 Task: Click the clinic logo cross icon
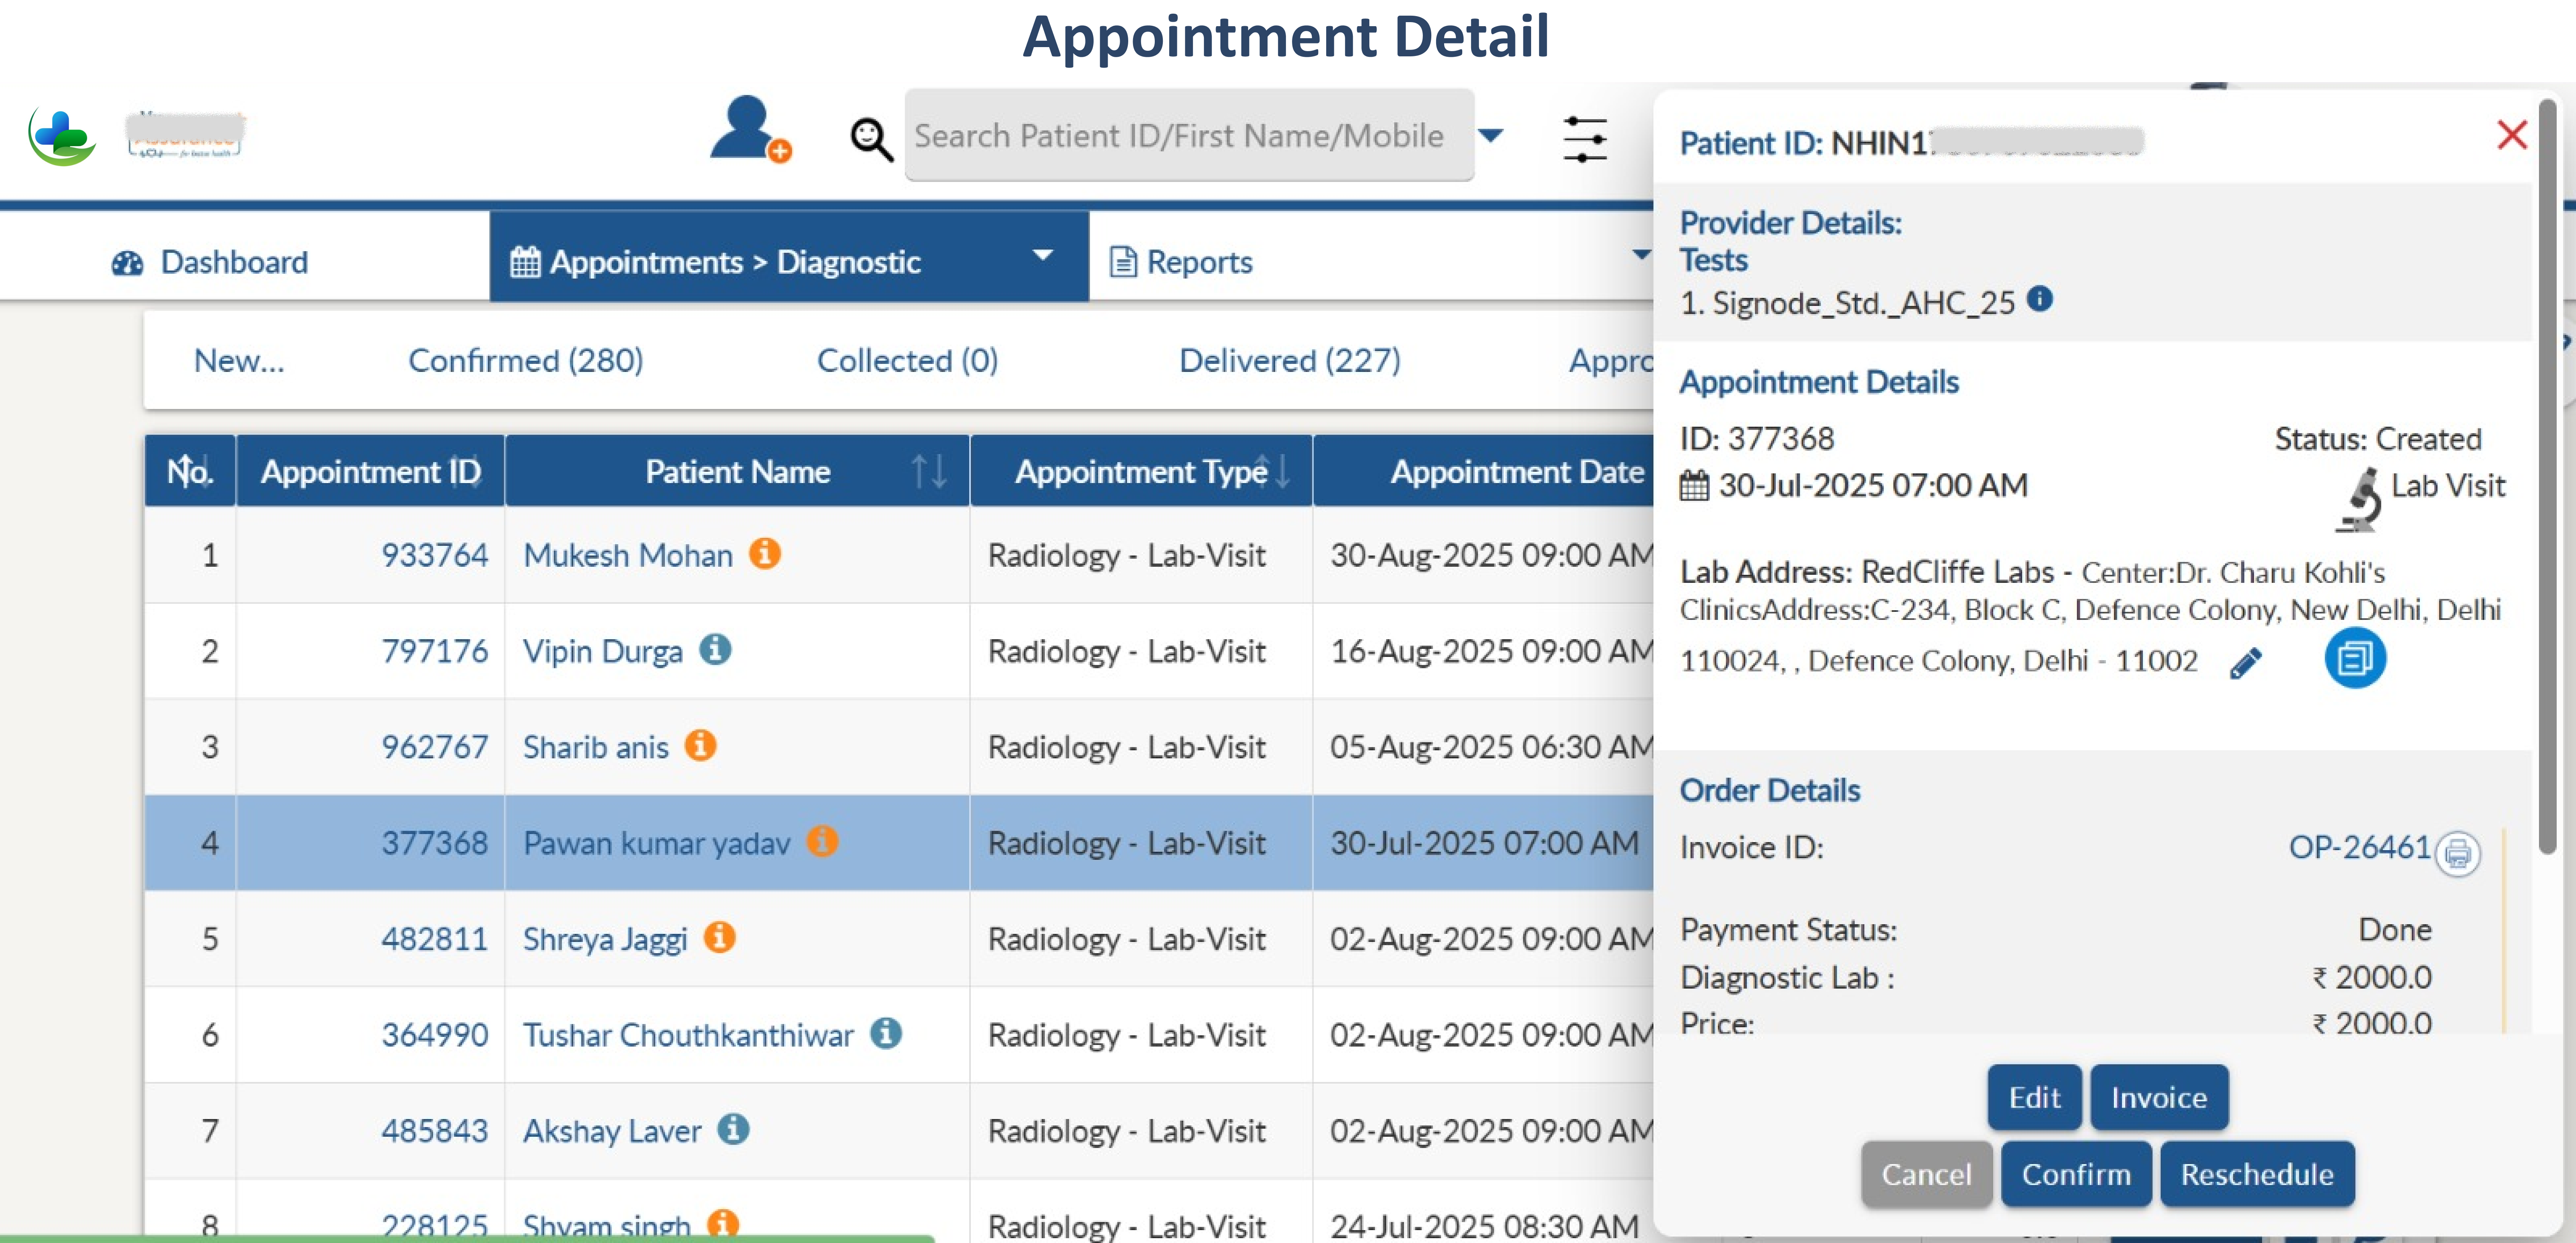(x=62, y=136)
